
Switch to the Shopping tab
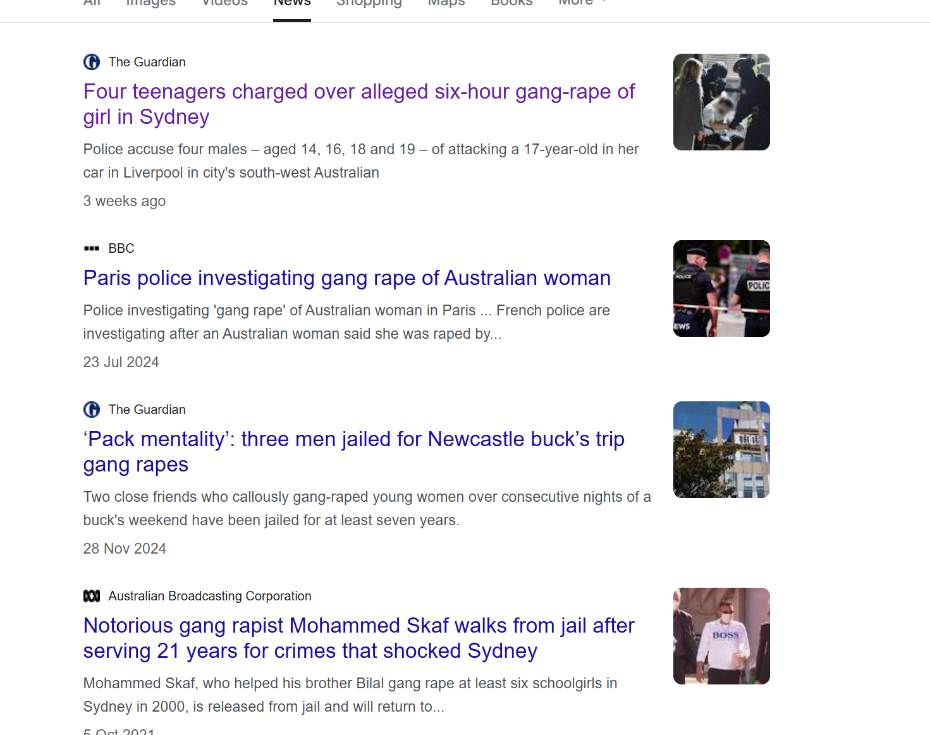coord(369,4)
